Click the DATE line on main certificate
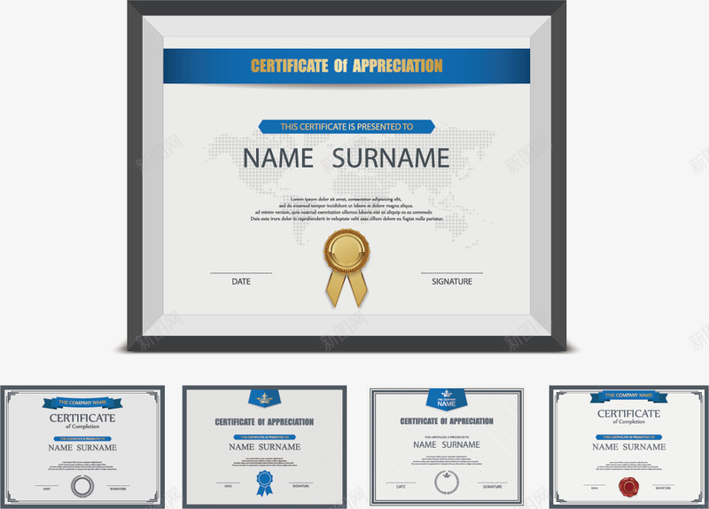This screenshot has width=709, height=509. [241, 280]
